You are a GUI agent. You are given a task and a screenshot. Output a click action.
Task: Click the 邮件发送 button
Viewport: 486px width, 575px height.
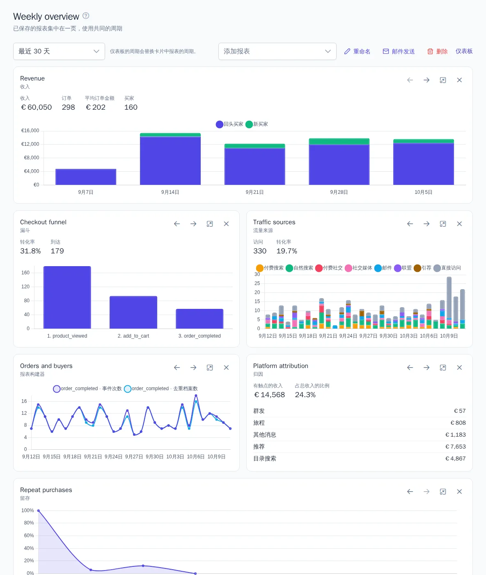tap(399, 51)
